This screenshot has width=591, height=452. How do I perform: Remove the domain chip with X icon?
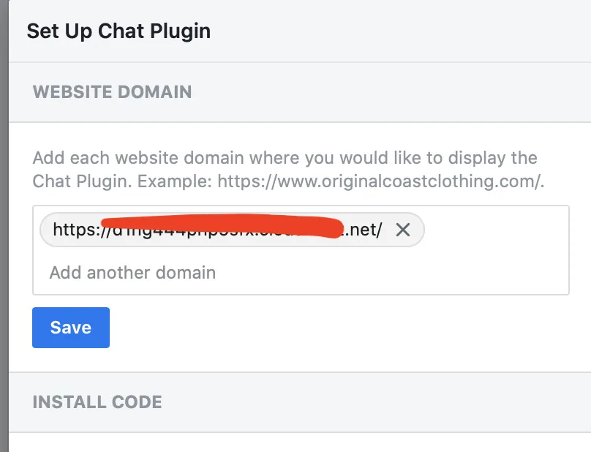(x=402, y=230)
